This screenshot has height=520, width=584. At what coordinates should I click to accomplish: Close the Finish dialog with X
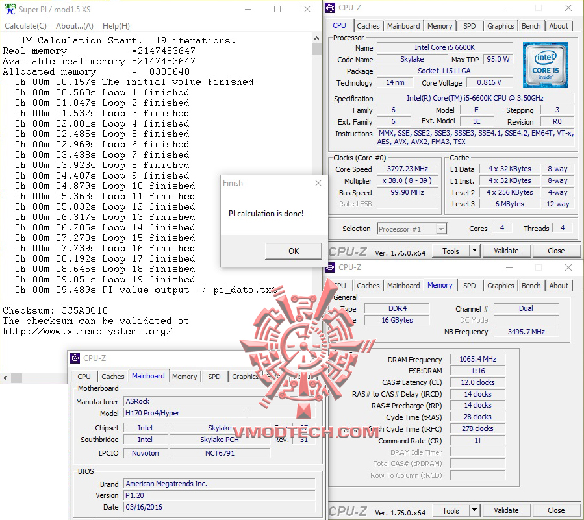click(318, 183)
